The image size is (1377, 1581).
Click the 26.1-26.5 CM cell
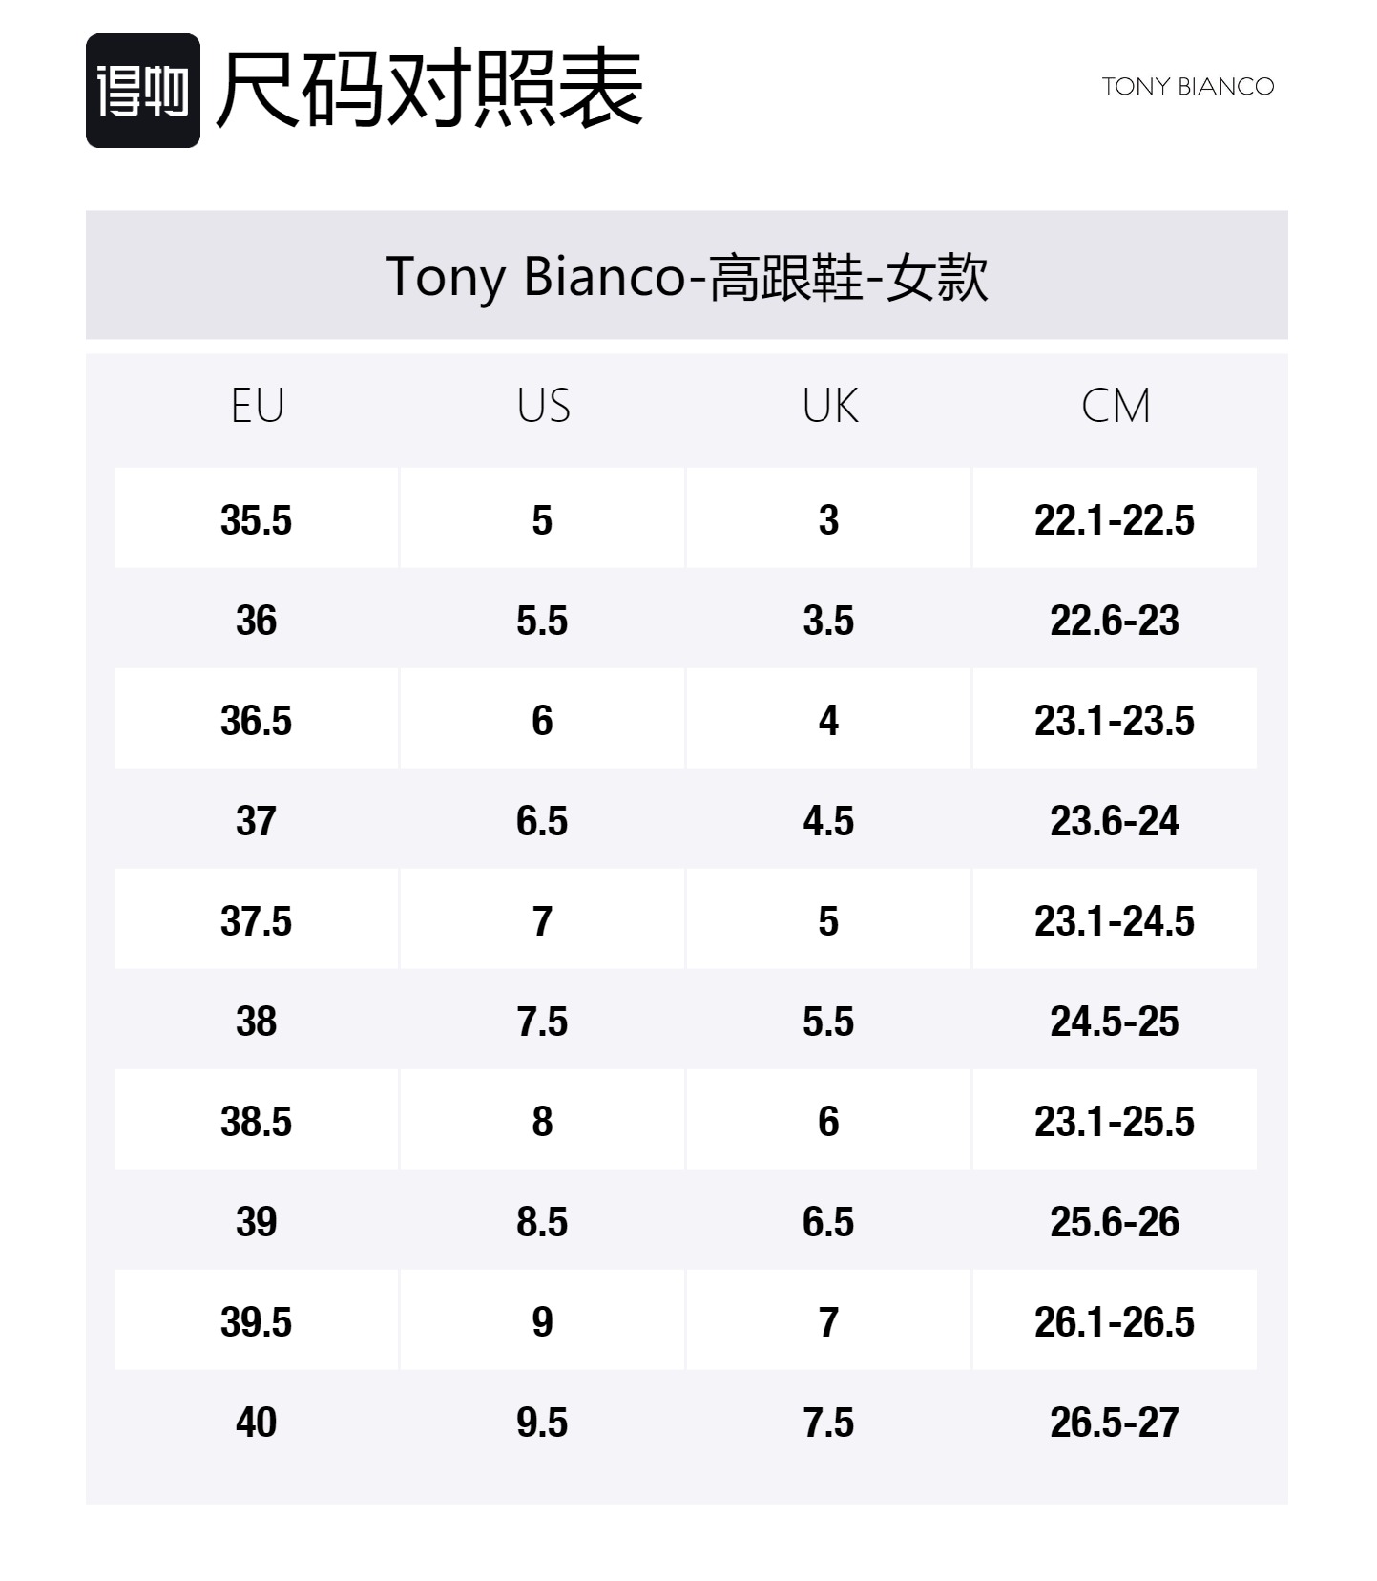[x=1115, y=1320]
